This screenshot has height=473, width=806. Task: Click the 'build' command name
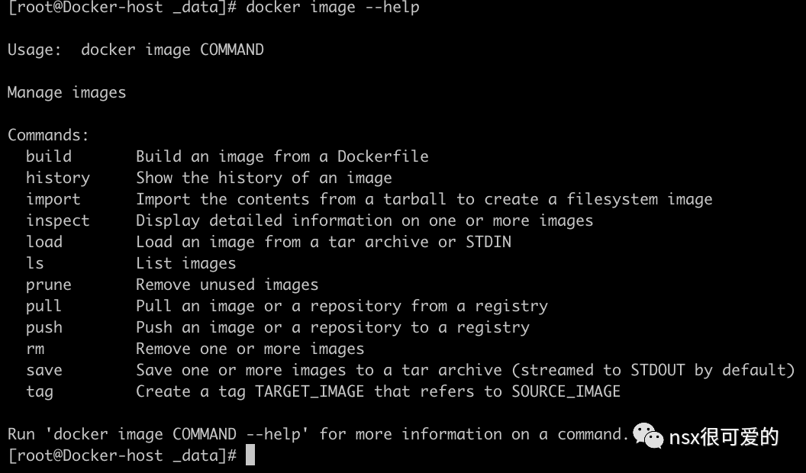point(49,156)
